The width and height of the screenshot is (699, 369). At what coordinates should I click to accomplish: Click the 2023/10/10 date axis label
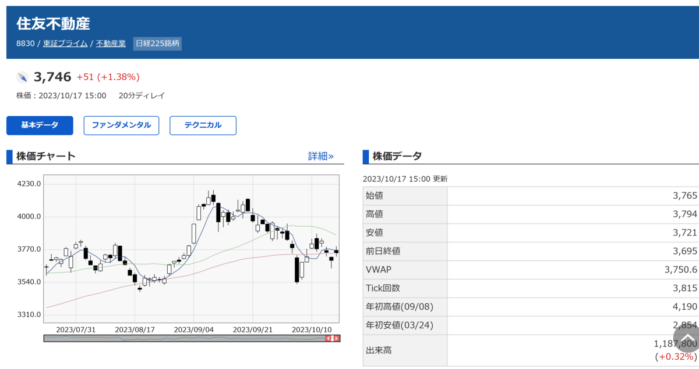[312, 329]
